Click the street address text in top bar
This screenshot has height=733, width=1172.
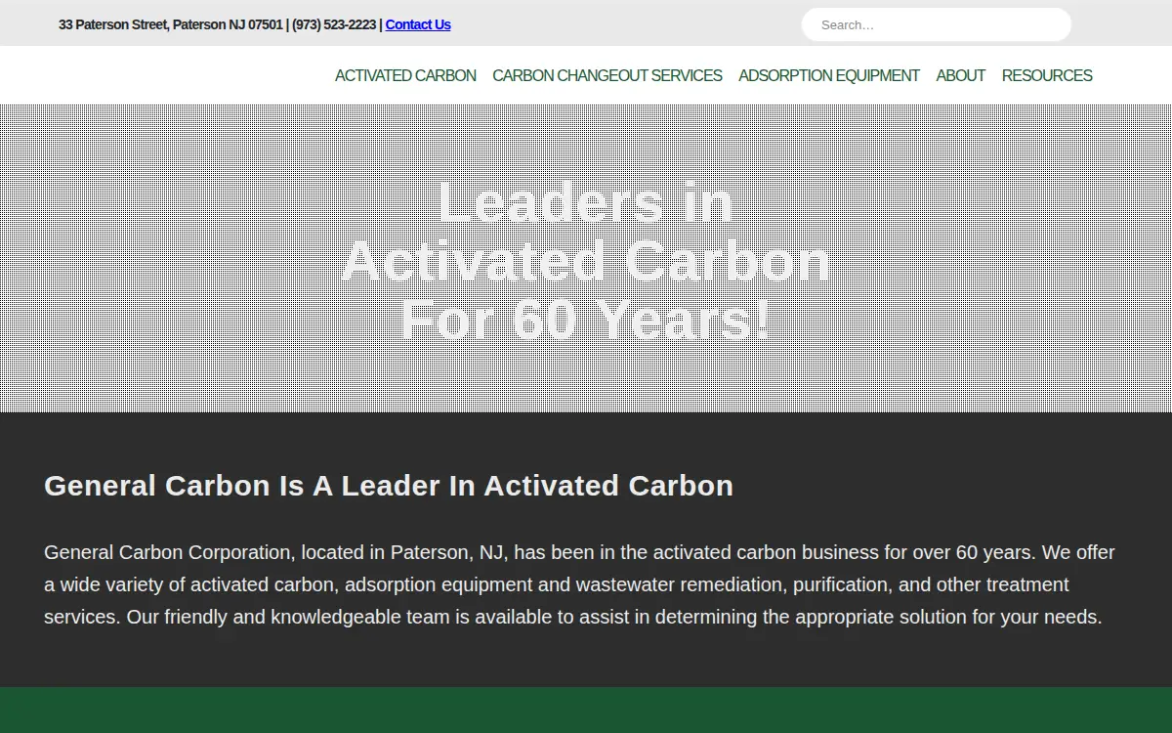point(171,24)
